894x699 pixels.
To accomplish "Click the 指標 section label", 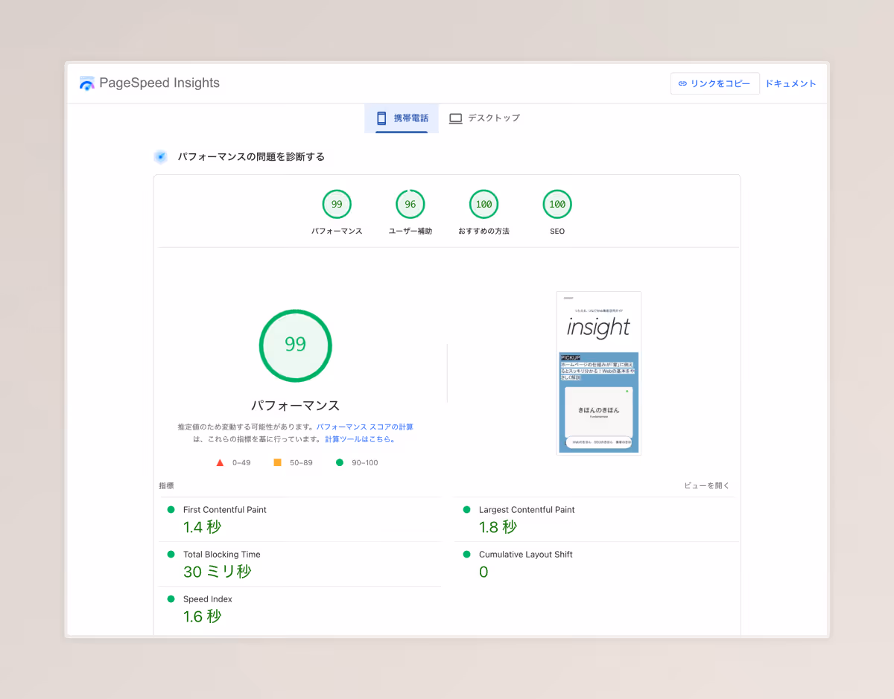I will click(x=166, y=485).
